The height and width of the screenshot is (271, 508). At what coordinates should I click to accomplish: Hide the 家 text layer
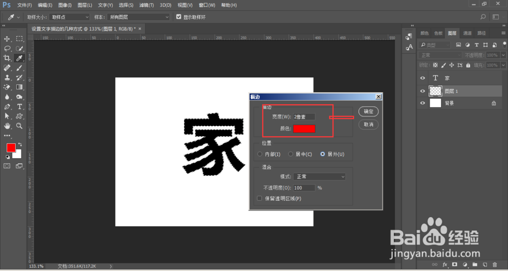point(423,78)
